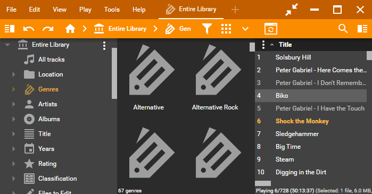The image size is (372, 194).
Task: Select the Digging in the Dirt track
Action: click(x=311, y=172)
